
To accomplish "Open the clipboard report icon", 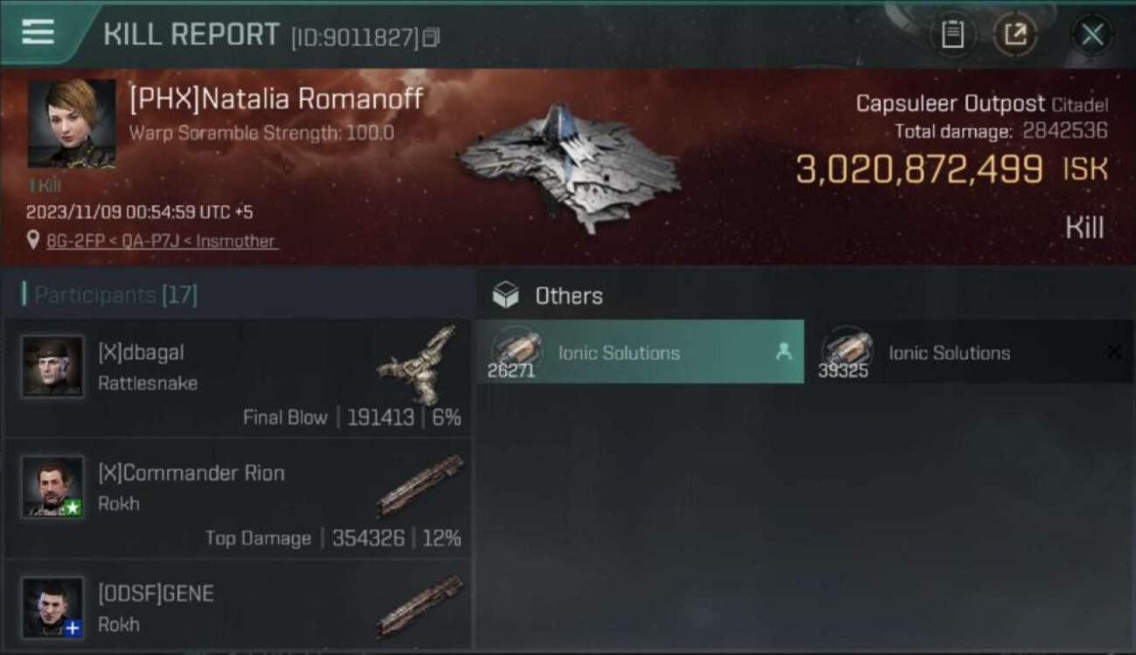I will [x=952, y=35].
